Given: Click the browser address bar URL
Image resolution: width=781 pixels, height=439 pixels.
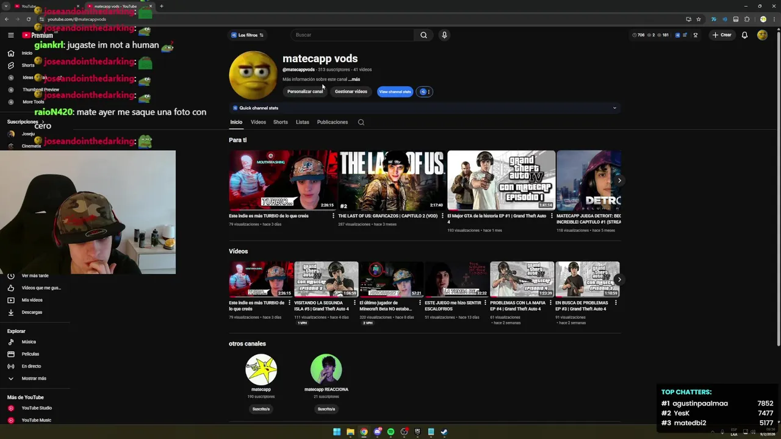Looking at the screenshot, I should tap(77, 19).
